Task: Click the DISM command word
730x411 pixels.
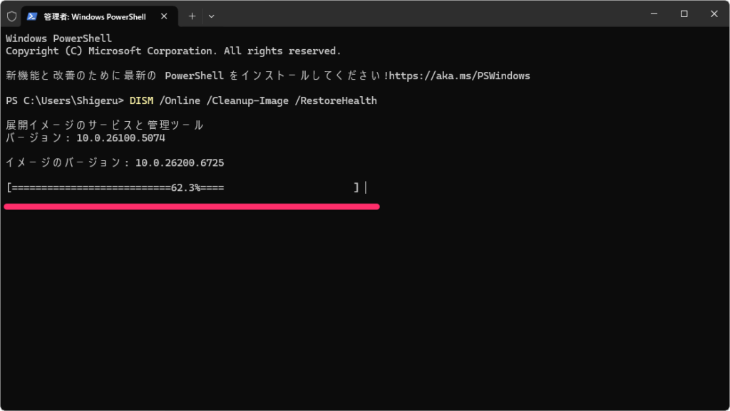Action: tap(141, 100)
